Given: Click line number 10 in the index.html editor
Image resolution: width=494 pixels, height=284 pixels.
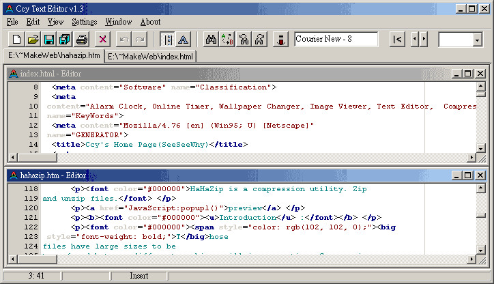Looking at the screenshot, I should pyautogui.click(x=33, y=106).
